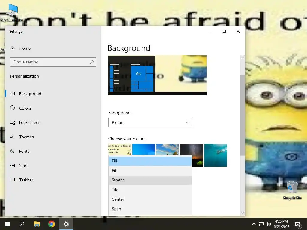
Task: Maximize the Settings window
Action: tap(224, 31)
